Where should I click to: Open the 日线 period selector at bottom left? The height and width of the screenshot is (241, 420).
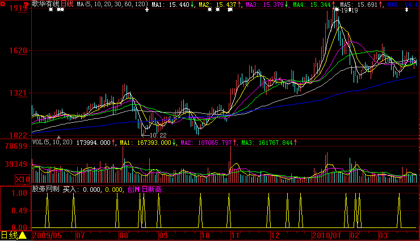(9, 235)
